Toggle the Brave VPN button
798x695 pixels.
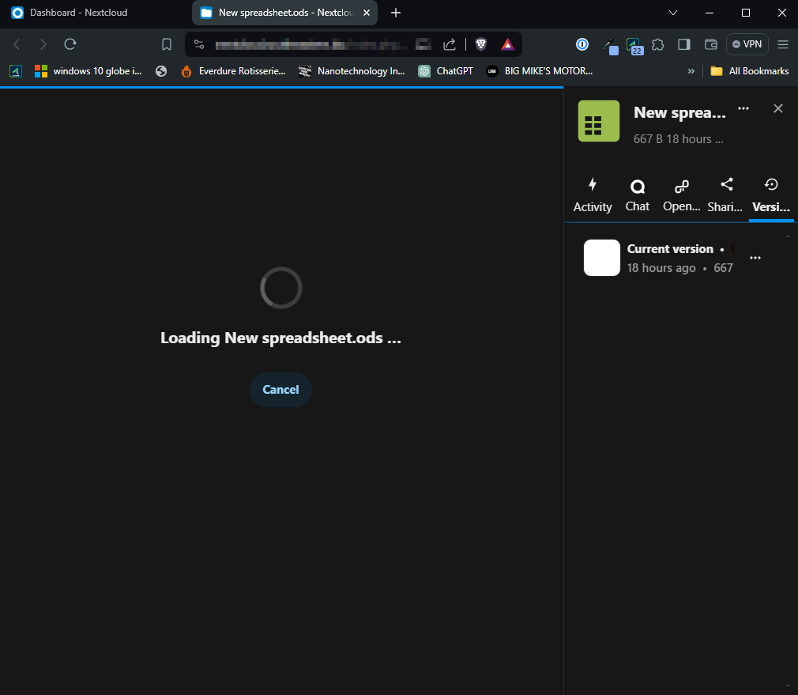(x=747, y=44)
